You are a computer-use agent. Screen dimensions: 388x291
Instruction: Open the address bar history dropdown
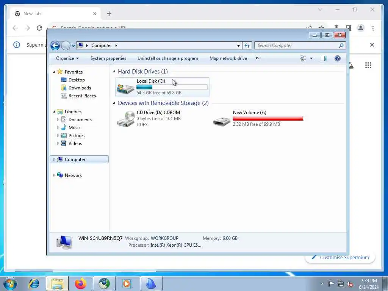238,45
